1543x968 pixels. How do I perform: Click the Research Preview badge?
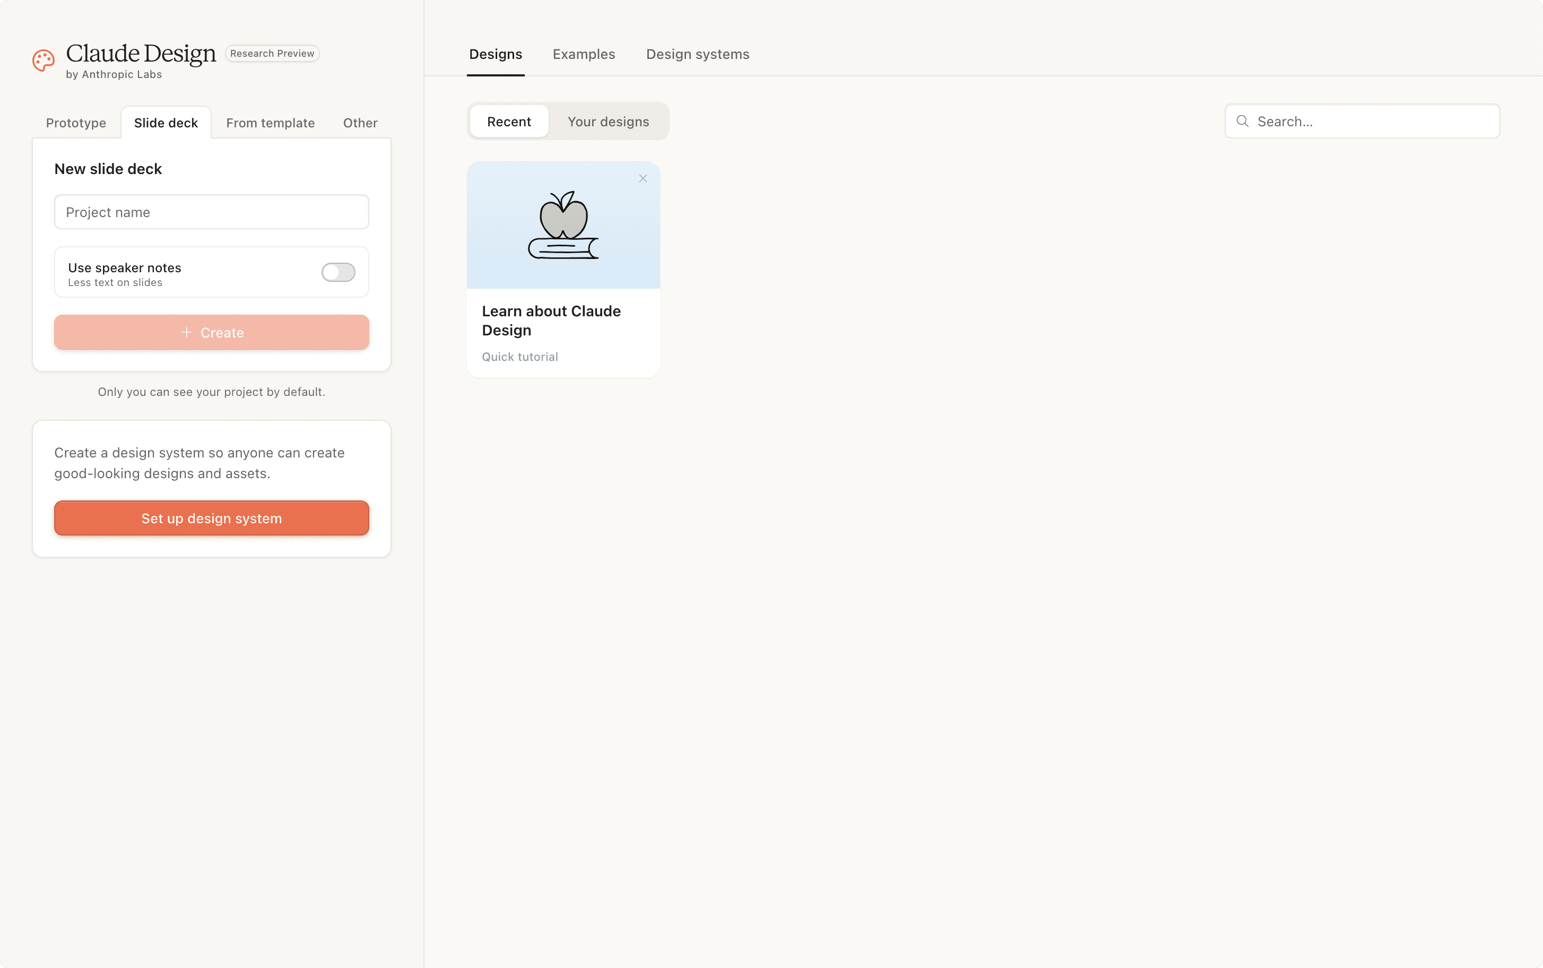[x=272, y=54]
